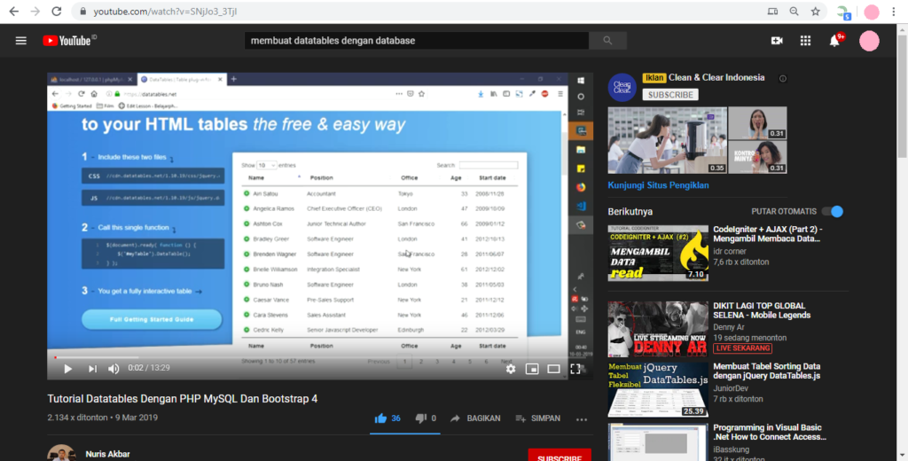Open the Denny Ar channel name
908x461 pixels.
tap(729, 327)
